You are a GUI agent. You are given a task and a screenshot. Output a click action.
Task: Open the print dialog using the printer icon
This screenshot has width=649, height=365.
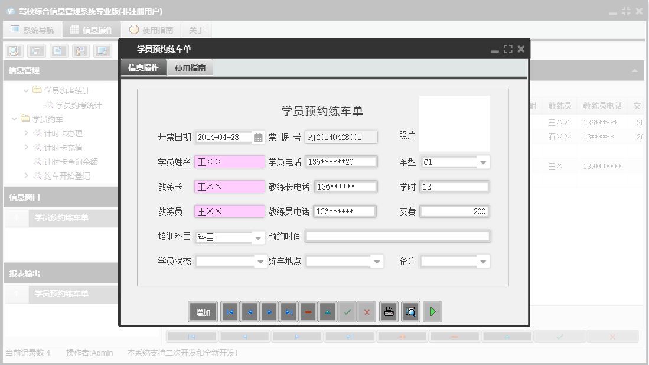pyautogui.click(x=389, y=312)
